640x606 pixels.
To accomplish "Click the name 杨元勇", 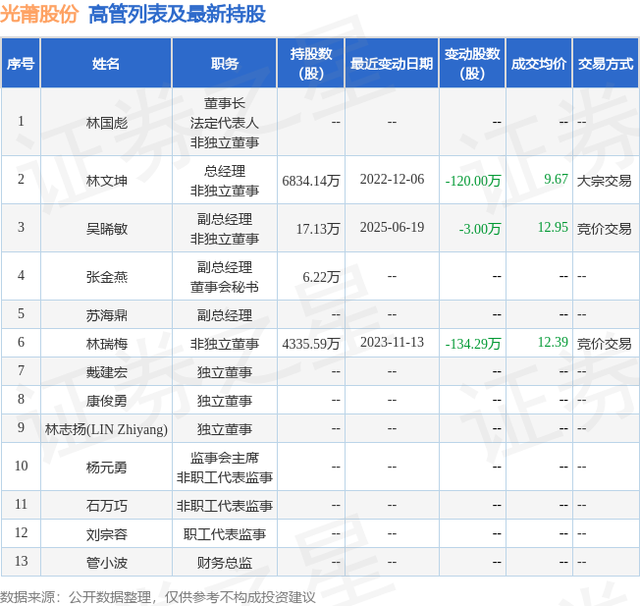I will point(107,467).
